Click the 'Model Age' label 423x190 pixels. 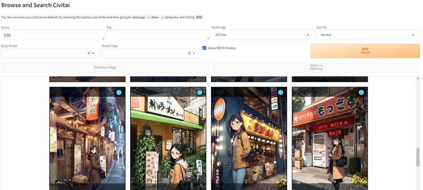[219, 27]
